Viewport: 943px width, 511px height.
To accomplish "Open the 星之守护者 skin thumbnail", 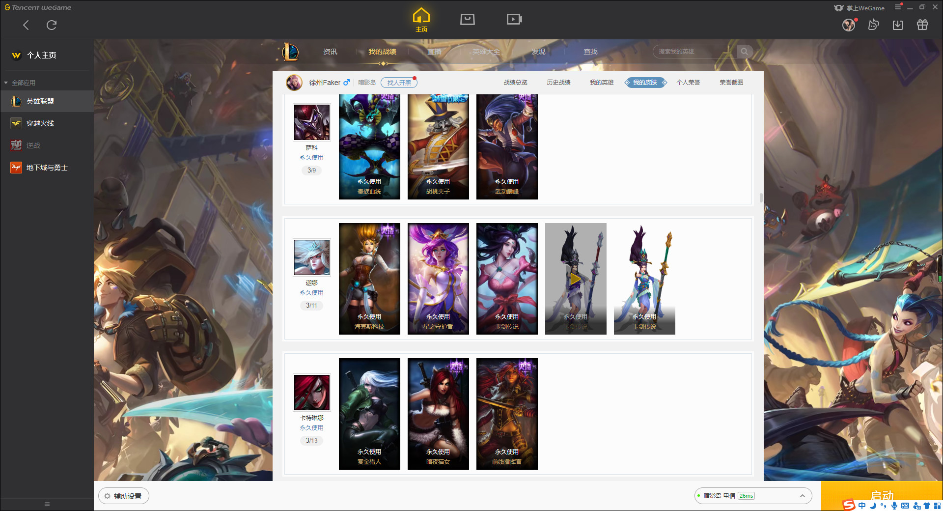I will (438, 279).
